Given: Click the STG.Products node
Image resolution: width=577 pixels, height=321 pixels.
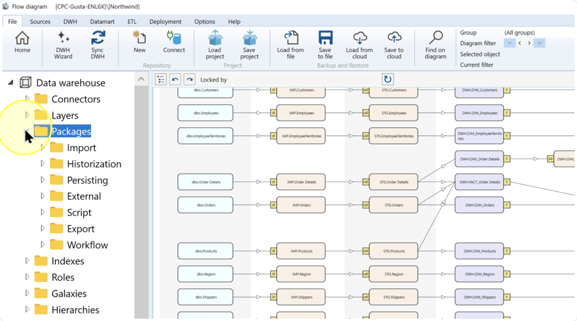Looking at the screenshot, I should (394, 251).
